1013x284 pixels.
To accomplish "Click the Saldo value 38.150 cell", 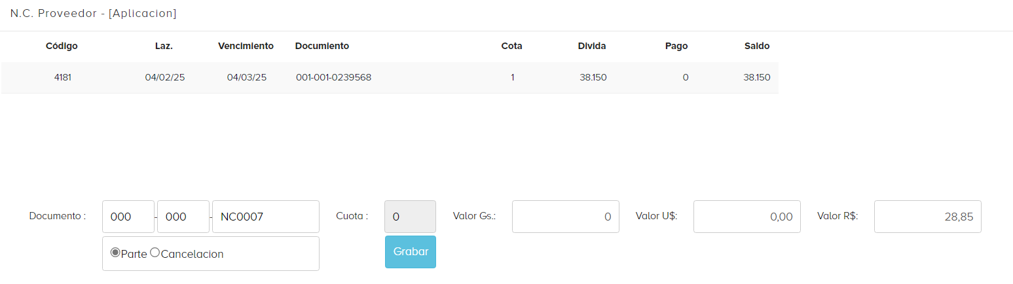I will coord(756,77).
